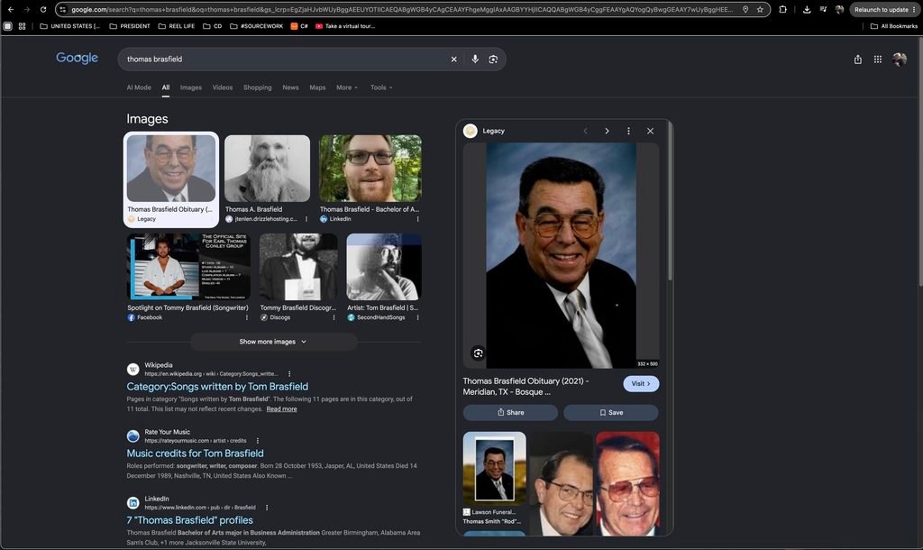Open 7 "Thomas Brasfield" profiles link
This screenshot has width=923, height=550.
point(189,520)
